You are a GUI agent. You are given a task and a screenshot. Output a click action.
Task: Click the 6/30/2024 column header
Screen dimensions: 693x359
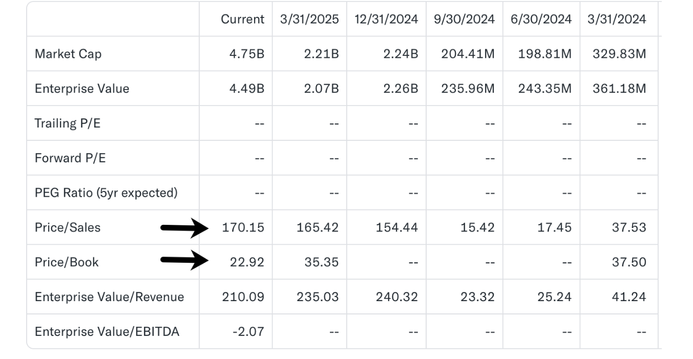pos(541,19)
